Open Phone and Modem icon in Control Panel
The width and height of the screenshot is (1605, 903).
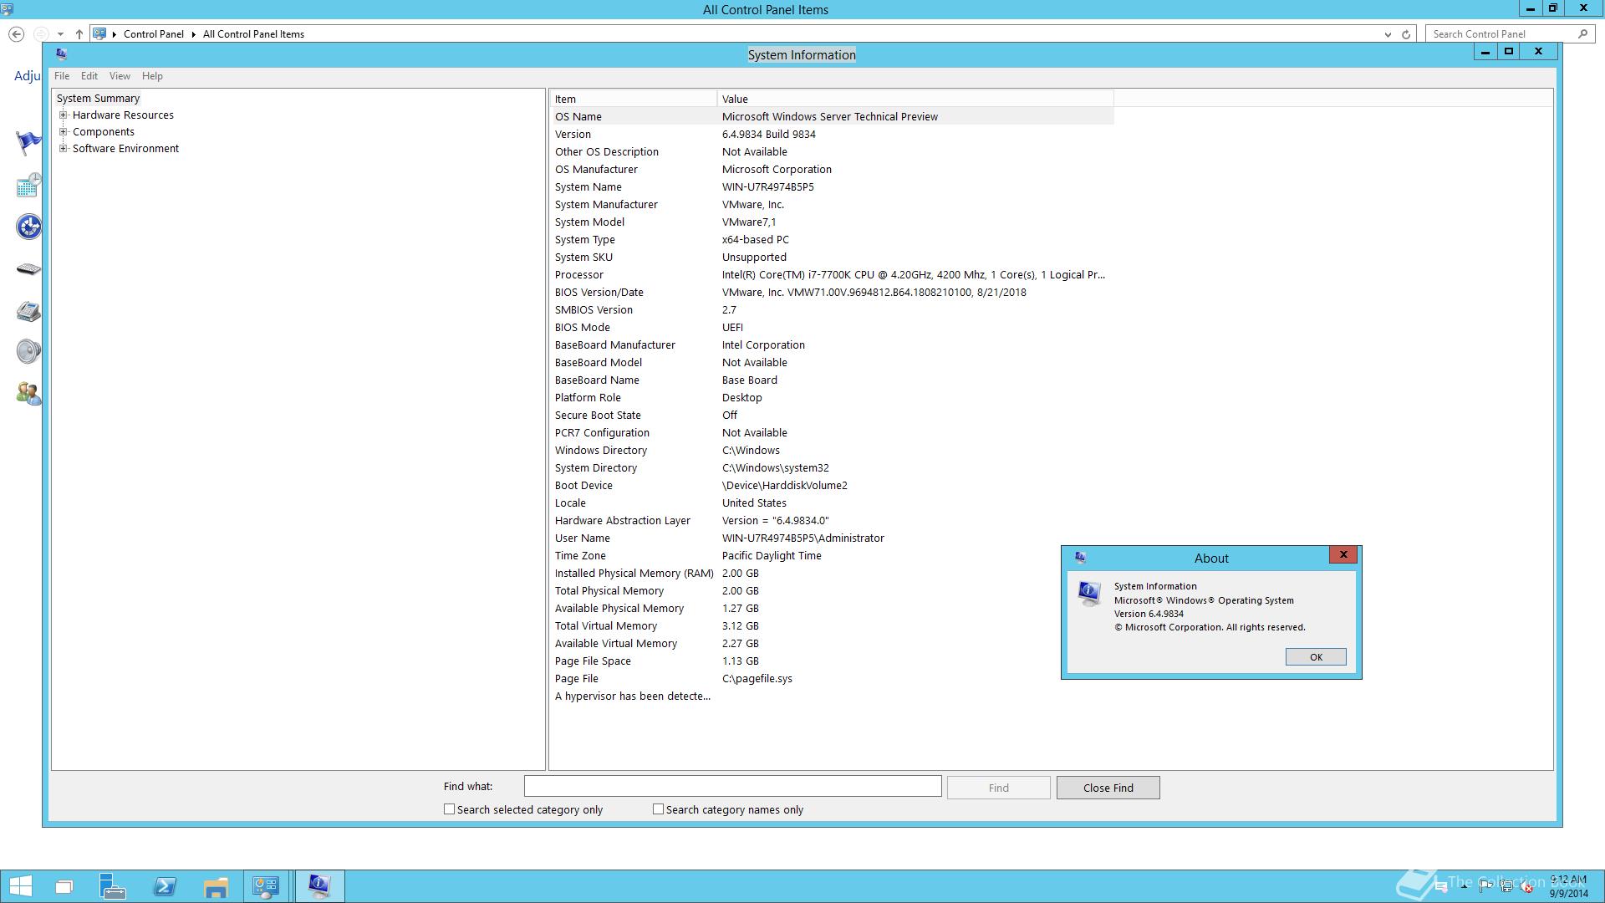(28, 311)
